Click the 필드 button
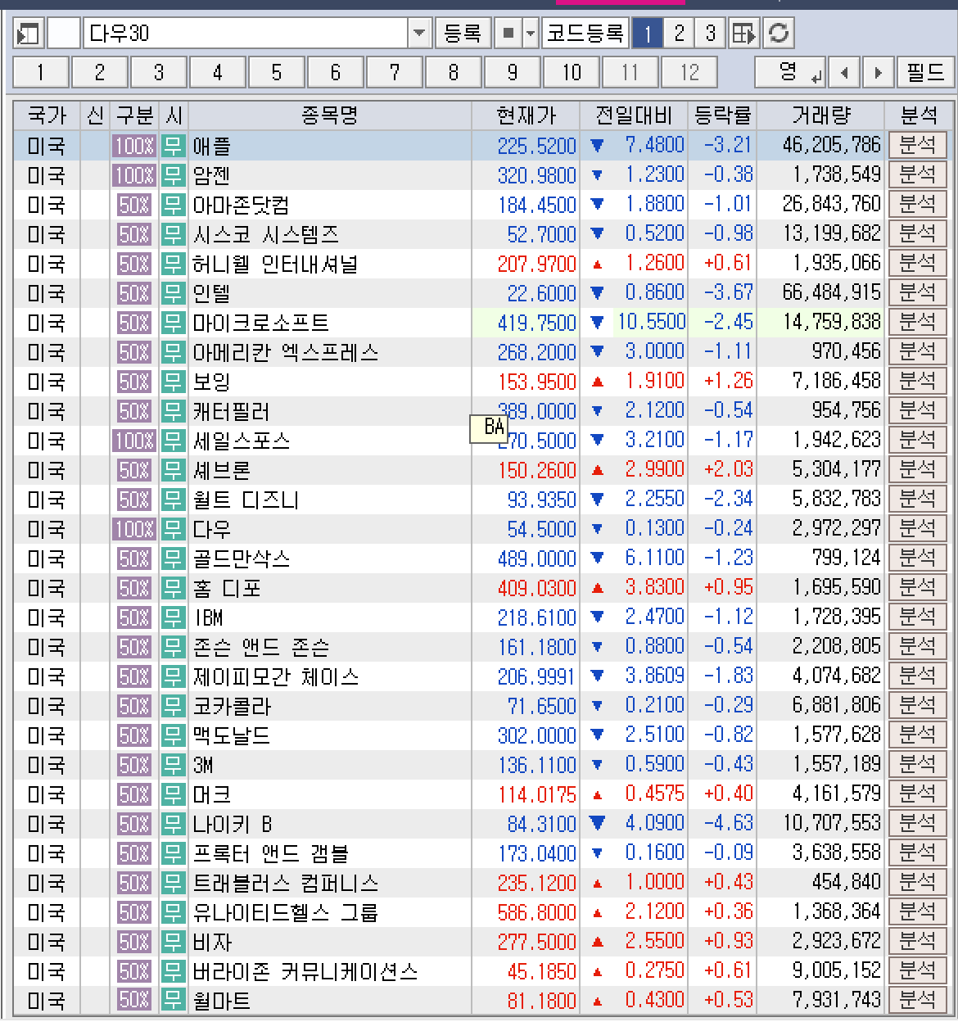 925,73
